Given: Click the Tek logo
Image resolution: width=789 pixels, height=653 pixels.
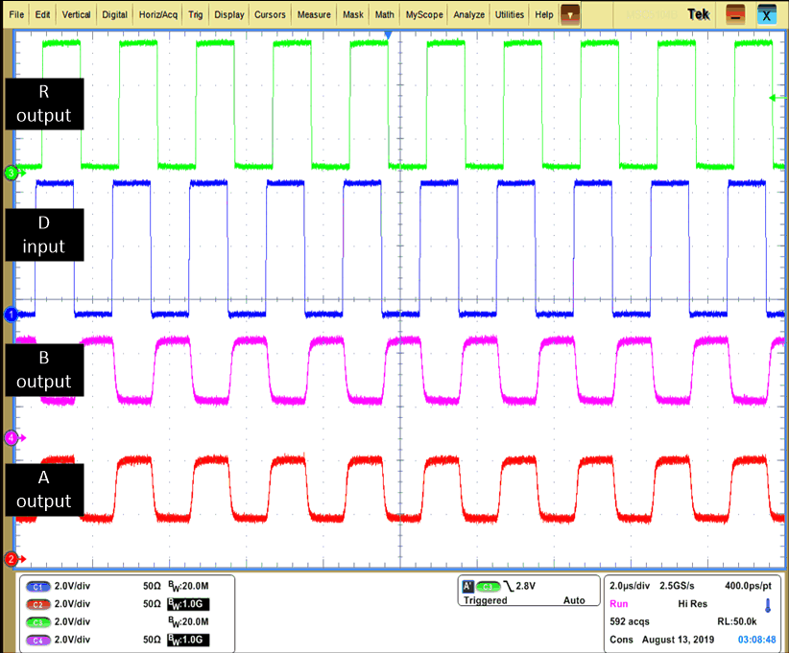Looking at the screenshot, I should pyautogui.click(x=699, y=13).
